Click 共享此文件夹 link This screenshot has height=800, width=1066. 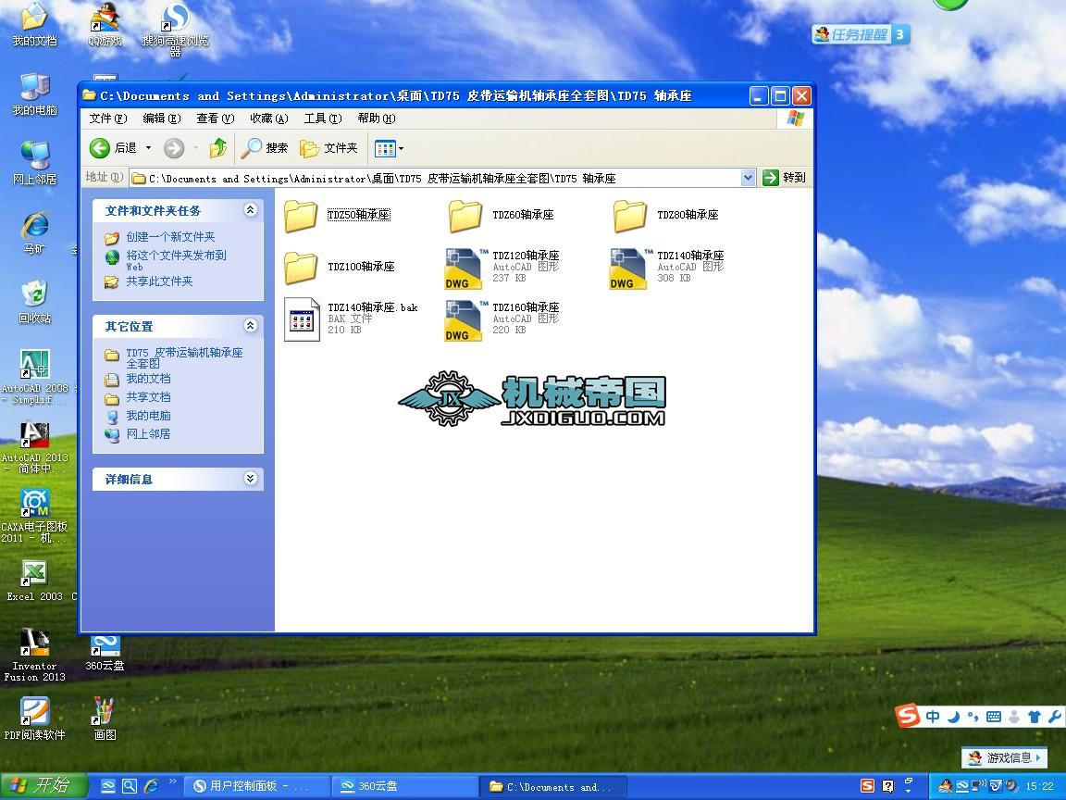tap(159, 281)
